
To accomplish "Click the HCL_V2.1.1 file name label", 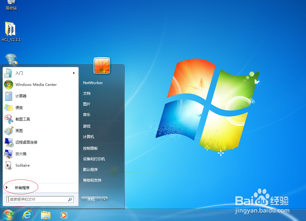I will pyautogui.click(x=11, y=40).
